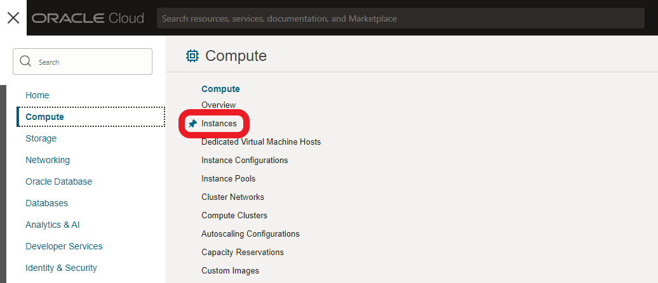The width and height of the screenshot is (658, 283).
Task: Select Identity & Security category
Action: pos(61,268)
